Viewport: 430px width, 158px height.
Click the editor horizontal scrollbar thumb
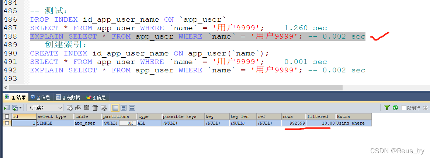pos(176,87)
